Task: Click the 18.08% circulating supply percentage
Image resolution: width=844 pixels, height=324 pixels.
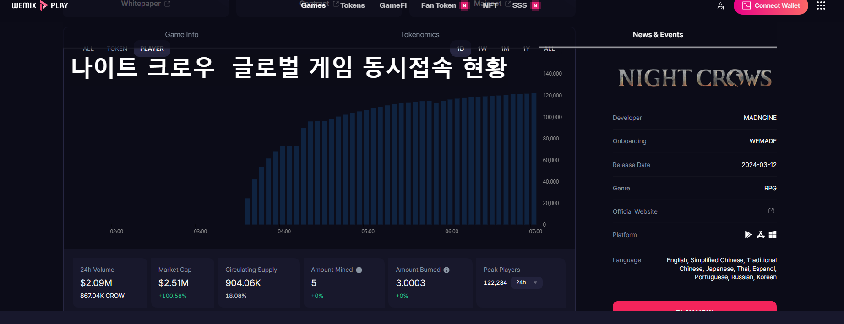Action: [x=236, y=296]
